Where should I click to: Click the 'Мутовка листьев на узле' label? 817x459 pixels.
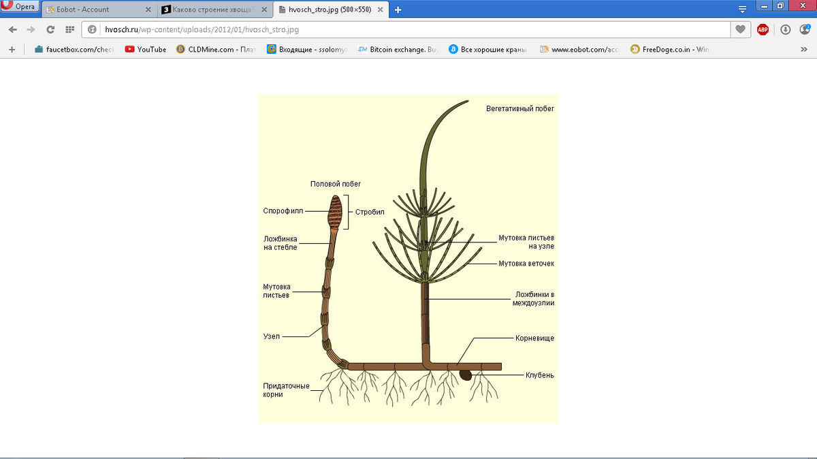click(526, 242)
